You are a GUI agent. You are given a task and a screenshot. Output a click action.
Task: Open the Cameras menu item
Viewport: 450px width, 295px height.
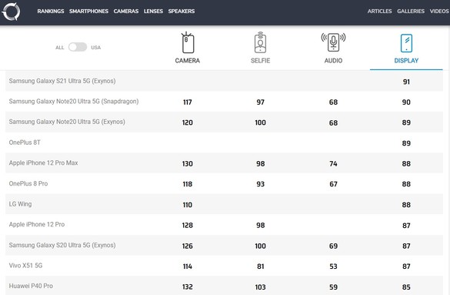[x=126, y=12]
